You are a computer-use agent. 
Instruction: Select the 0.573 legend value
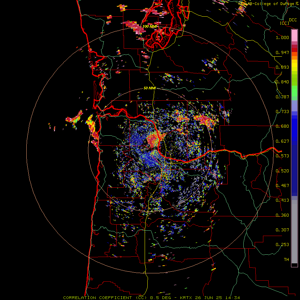coord(282,156)
